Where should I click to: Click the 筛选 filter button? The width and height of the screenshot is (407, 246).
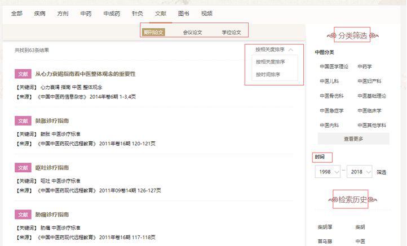(x=381, y=172)
